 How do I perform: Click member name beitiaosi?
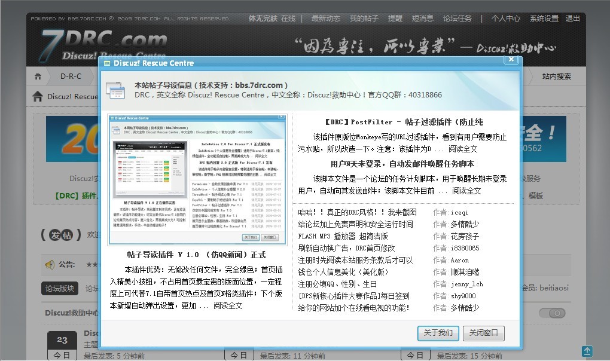coord(554,288)
